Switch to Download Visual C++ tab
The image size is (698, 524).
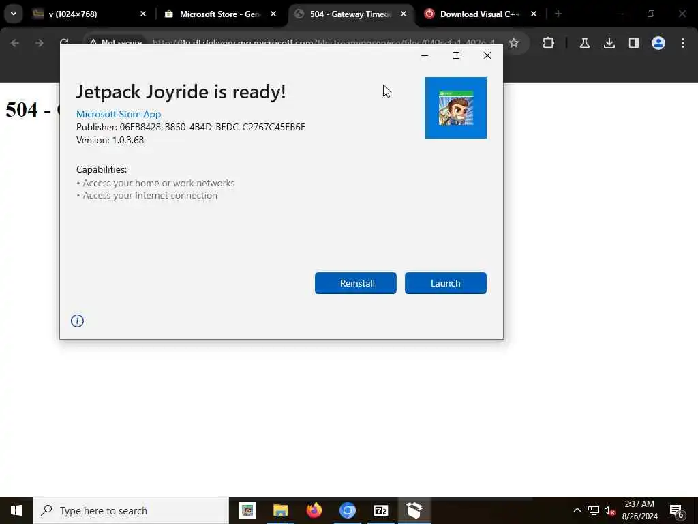(x=479, y=14)
